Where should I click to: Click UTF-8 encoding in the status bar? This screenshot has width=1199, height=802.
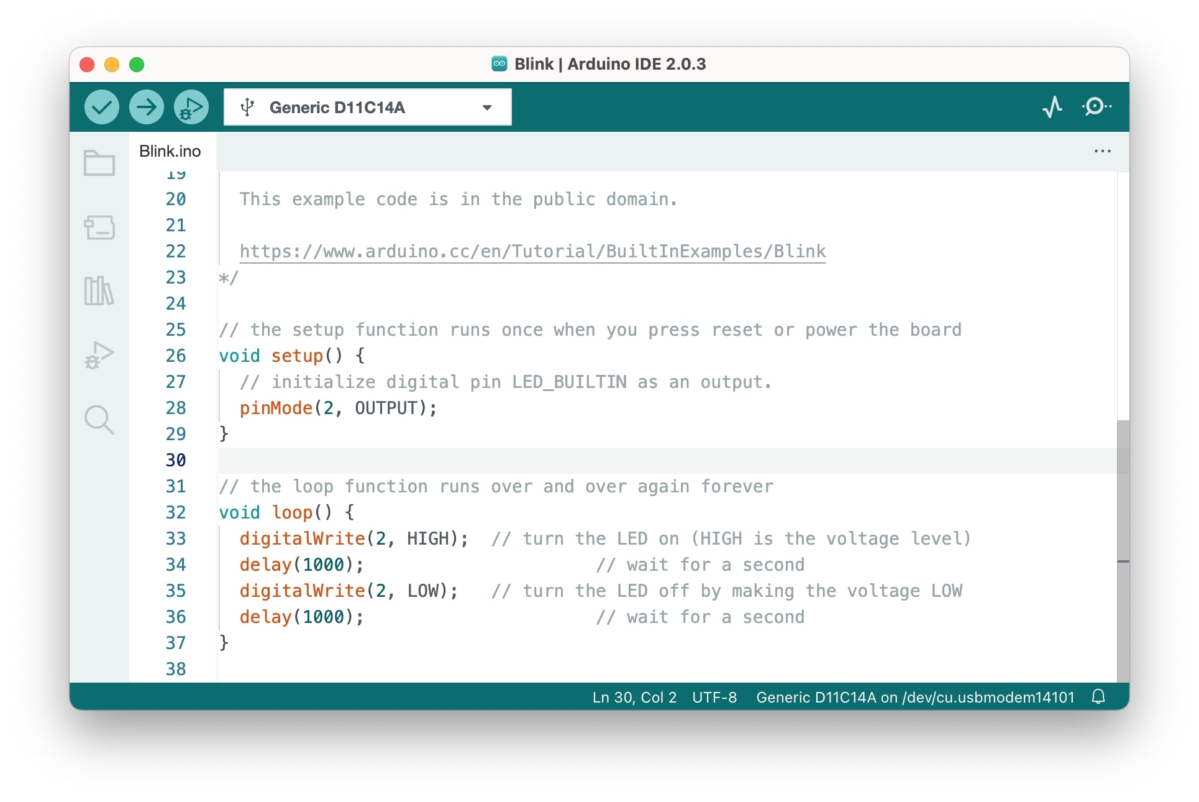(x=714, y=697)
